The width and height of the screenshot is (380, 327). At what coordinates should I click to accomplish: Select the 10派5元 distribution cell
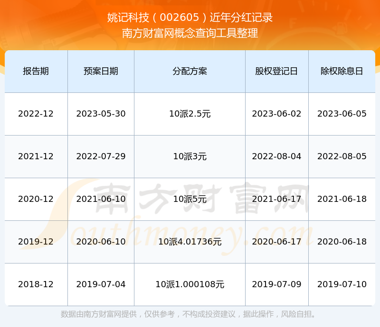190,199
